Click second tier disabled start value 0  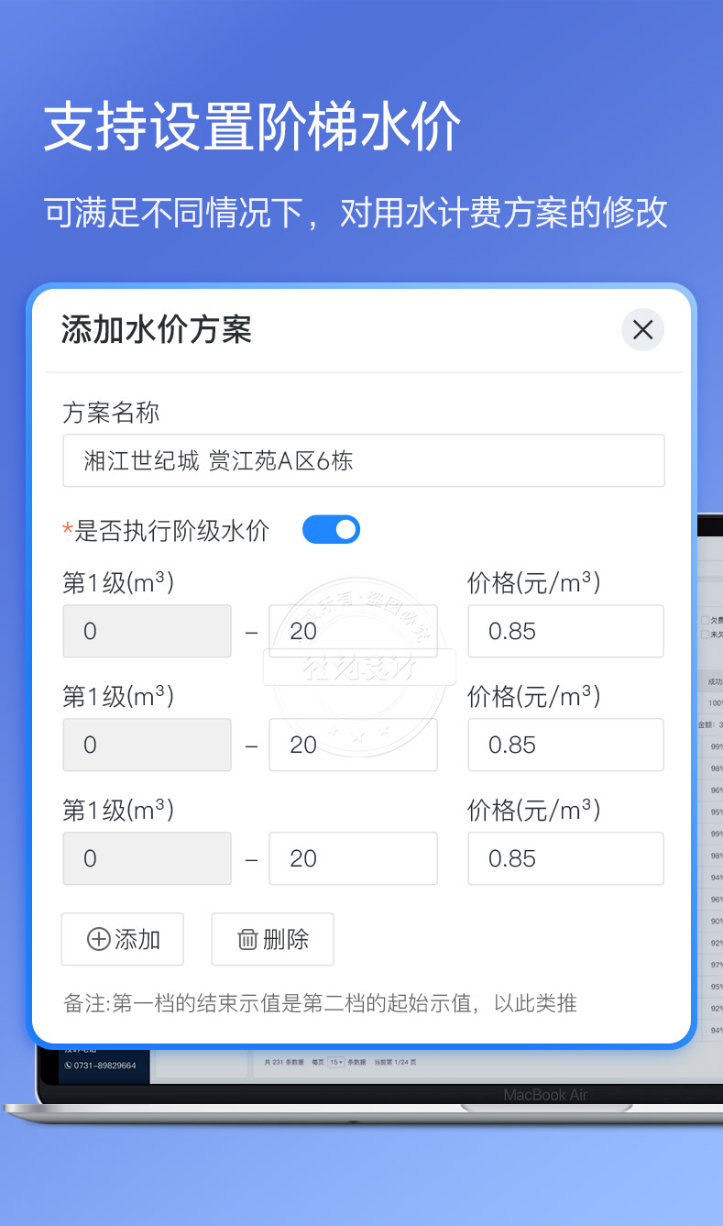tap(147, 745)
